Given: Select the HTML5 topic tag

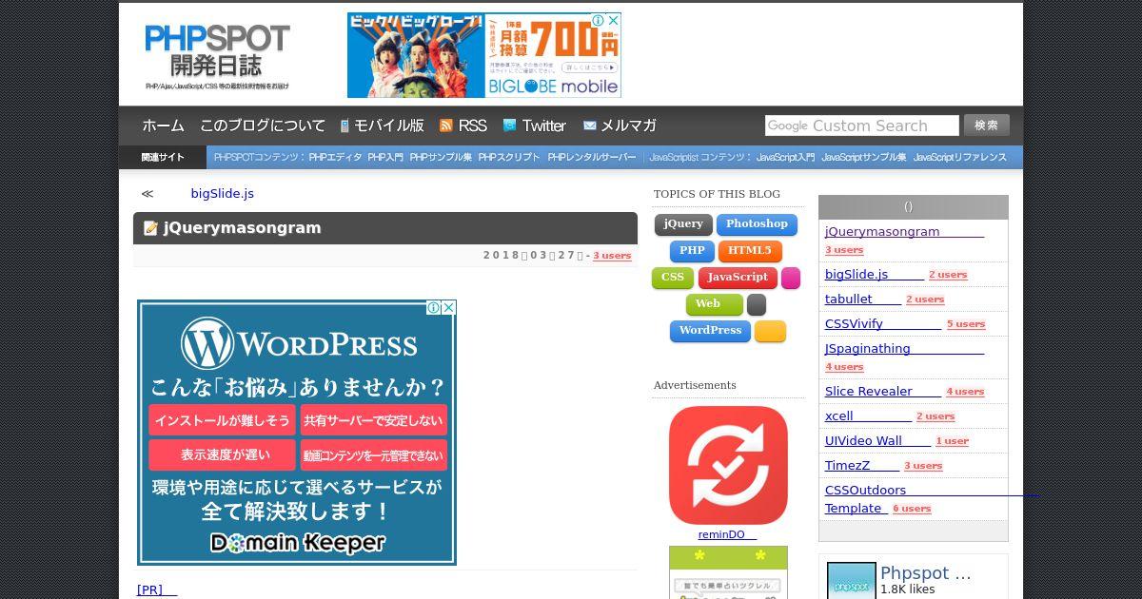Looking at the screenshot, I should click(750, 251).
